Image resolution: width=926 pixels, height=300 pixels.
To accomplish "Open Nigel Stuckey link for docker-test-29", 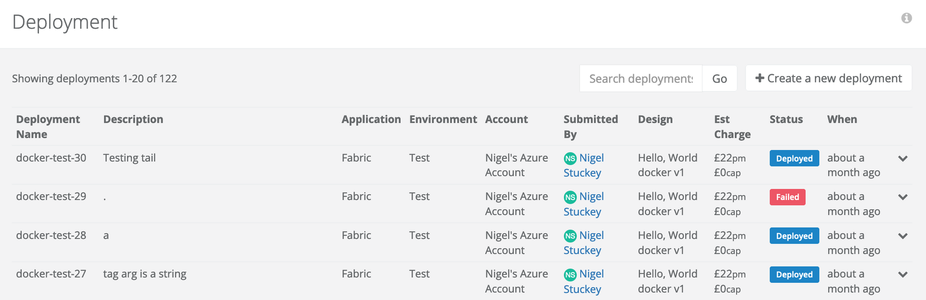I will click(x=591, y=197).
